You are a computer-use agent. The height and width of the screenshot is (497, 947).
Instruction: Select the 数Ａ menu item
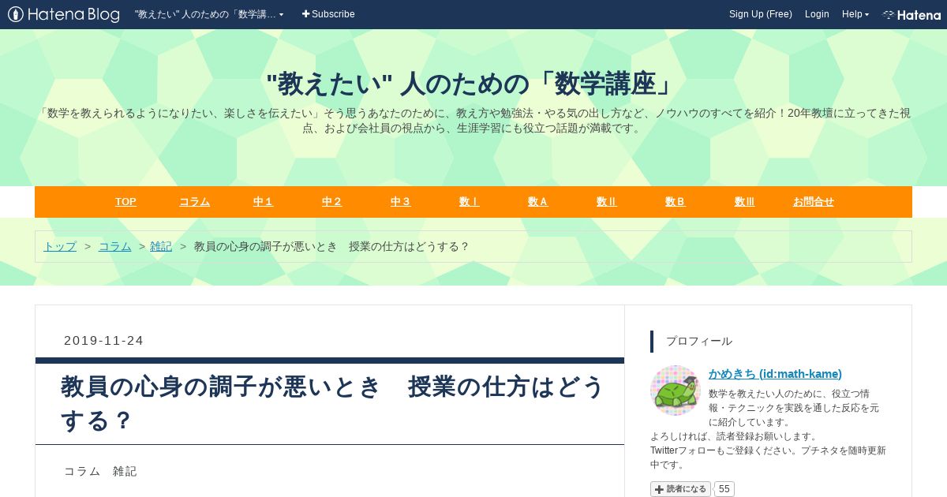click(x=537, y=202)
